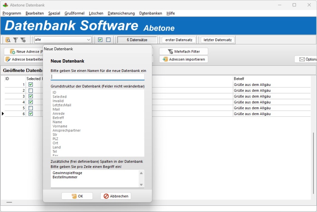Click the Selected column header
The width and height of the screenshot is (317, 212).
34,79
